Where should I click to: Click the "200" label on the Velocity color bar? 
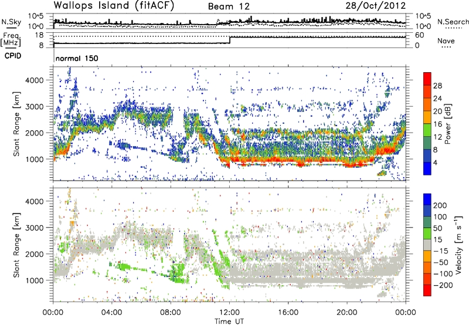click(x=440, y=205)
